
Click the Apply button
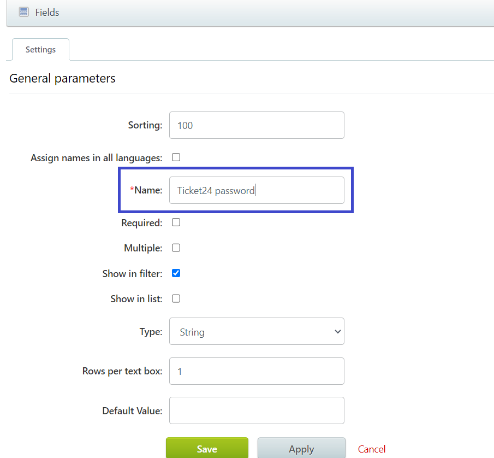[301, 449]
